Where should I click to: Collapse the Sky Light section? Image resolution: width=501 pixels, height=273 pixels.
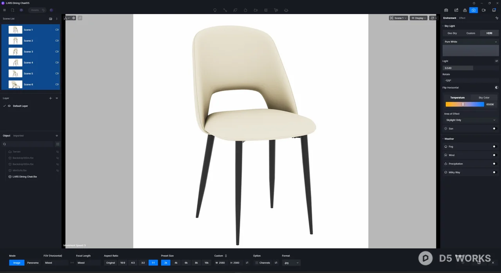click(x=443, y=26)
